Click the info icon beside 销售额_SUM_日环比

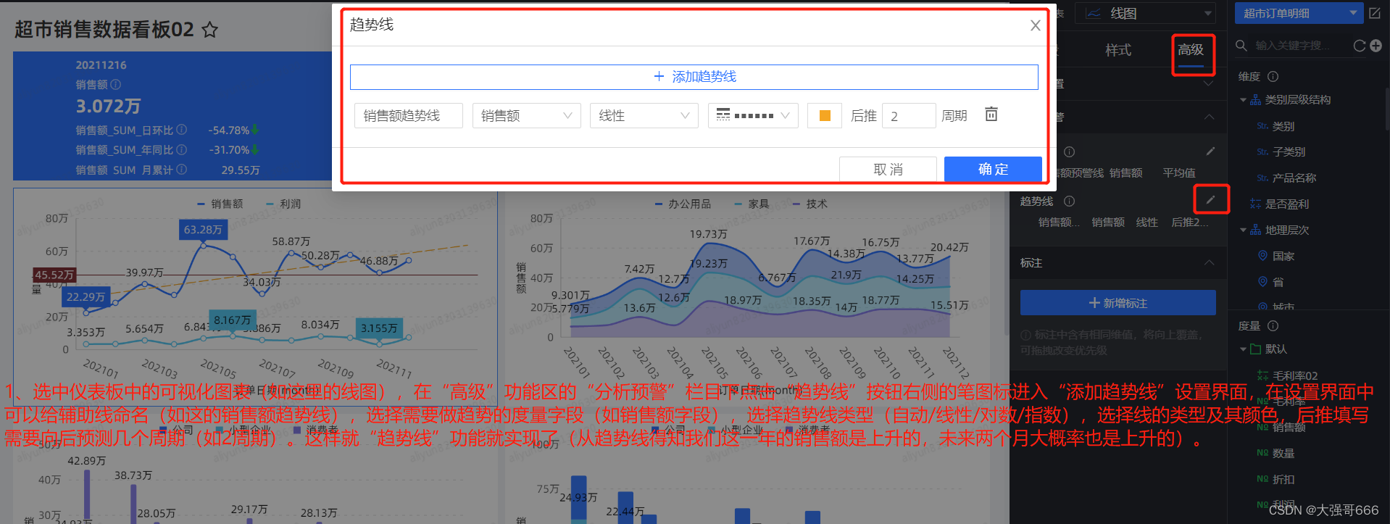(181, 130)
